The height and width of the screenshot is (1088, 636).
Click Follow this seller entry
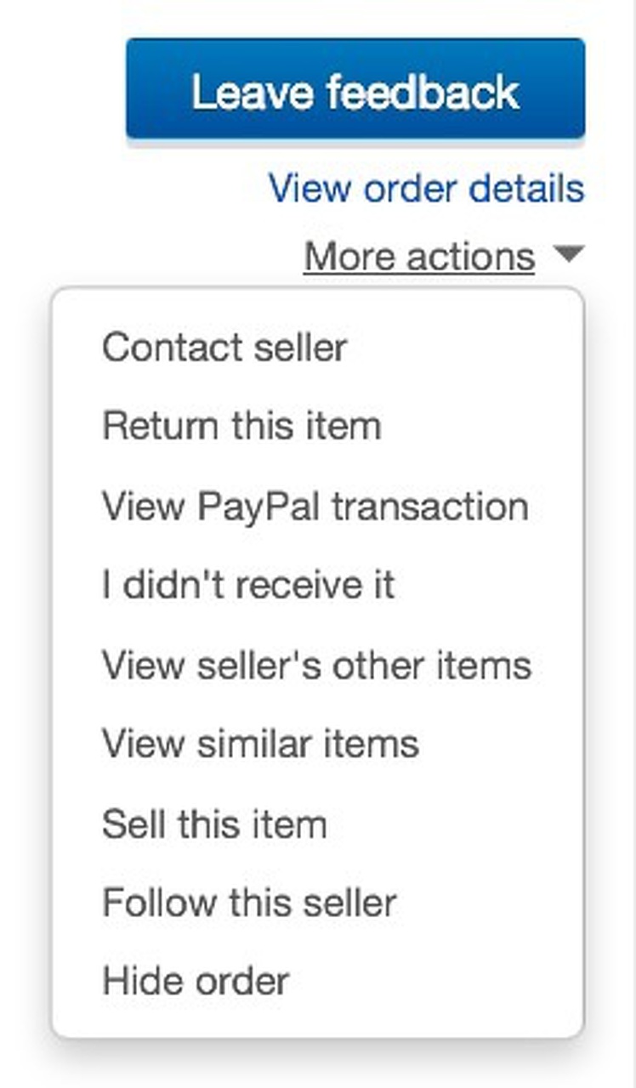249,902
